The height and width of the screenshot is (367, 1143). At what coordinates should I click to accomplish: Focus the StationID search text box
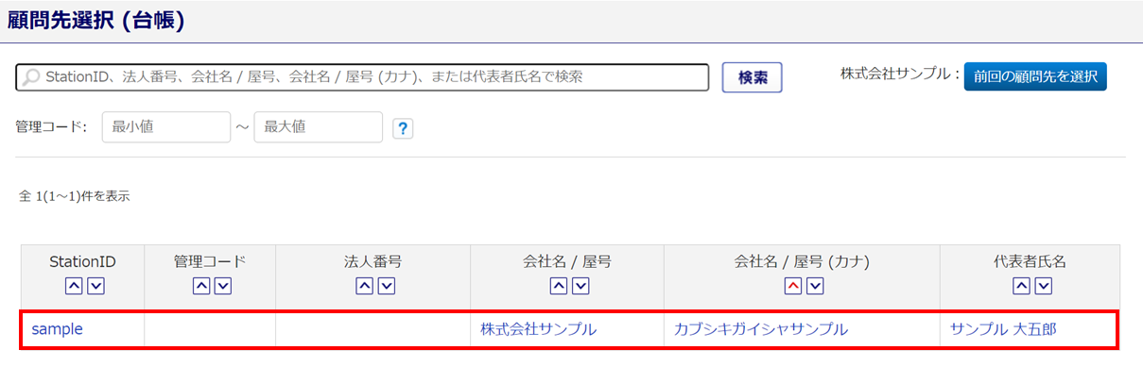(363, 77)
